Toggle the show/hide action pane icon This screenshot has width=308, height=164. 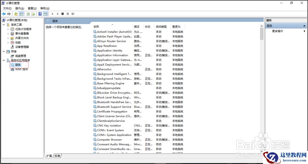coord(46,14)
